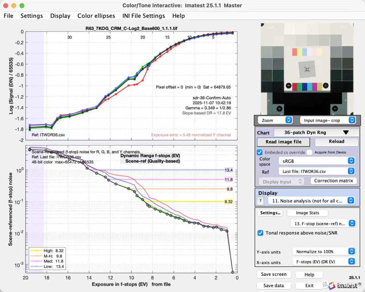Open the Settings menu
The width and height of the screenshot is (365, 292).
32,16
